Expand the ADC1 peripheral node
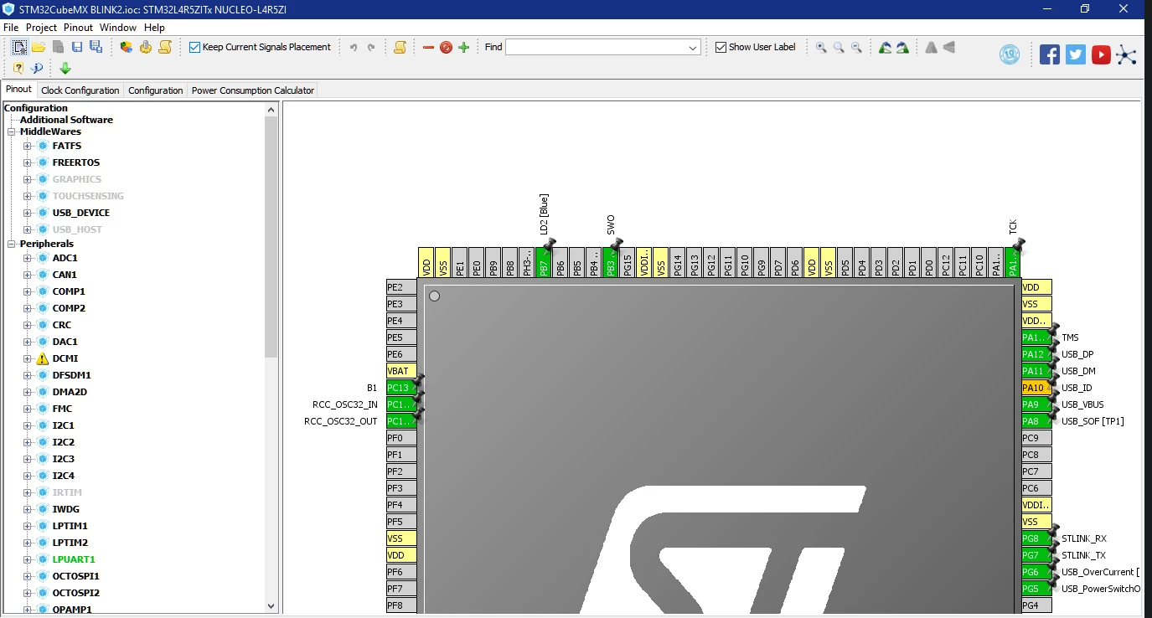Image resolution: width=1152 pixels, height=618 pixels. (27, 258)
